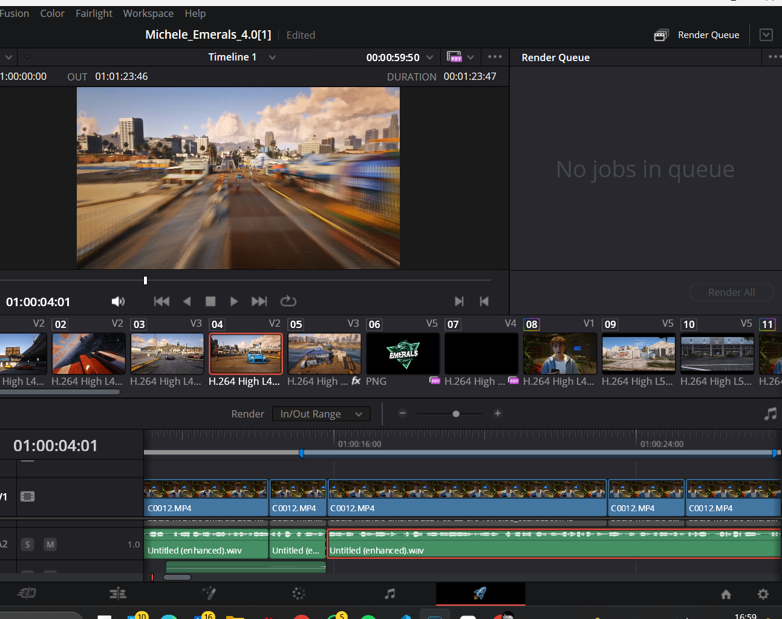
Task: Switch to the Fusion page
Action: (209, 594)
